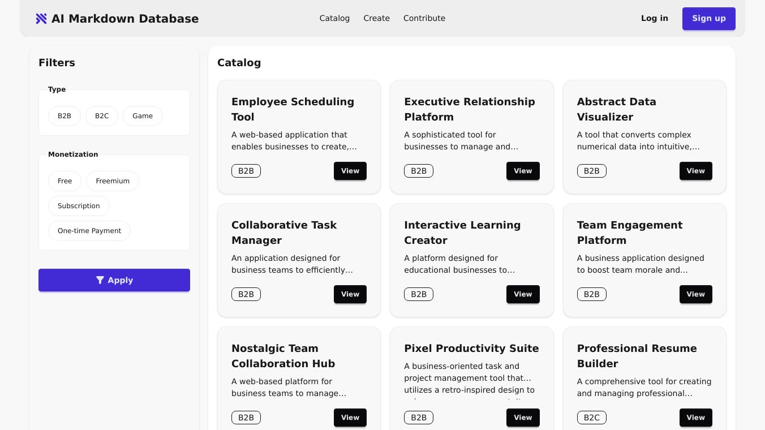Enable the Subscription monetization filter
Viewport: 765px width, 430px height.
coord(79,206)
